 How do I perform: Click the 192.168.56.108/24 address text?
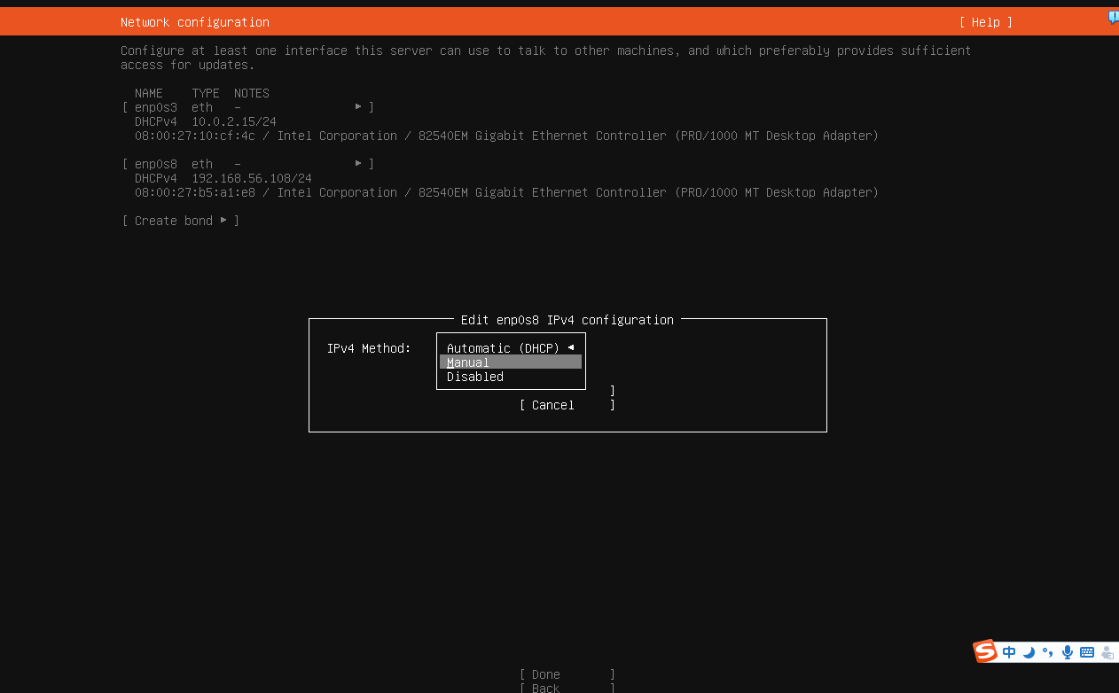click(252, 178)
